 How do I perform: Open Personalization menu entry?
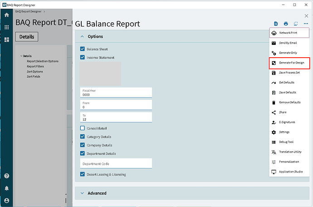pos(289,162)
